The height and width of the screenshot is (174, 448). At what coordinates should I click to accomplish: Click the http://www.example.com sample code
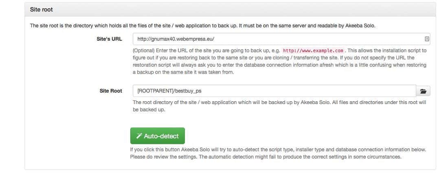(x=313, y=50)
